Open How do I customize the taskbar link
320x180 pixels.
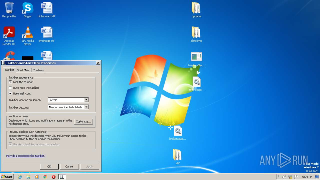26,156
